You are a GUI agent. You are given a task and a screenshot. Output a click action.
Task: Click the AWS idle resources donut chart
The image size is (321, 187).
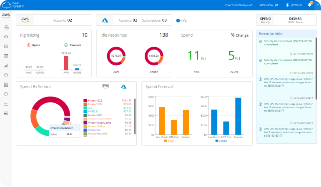[116, 56]
